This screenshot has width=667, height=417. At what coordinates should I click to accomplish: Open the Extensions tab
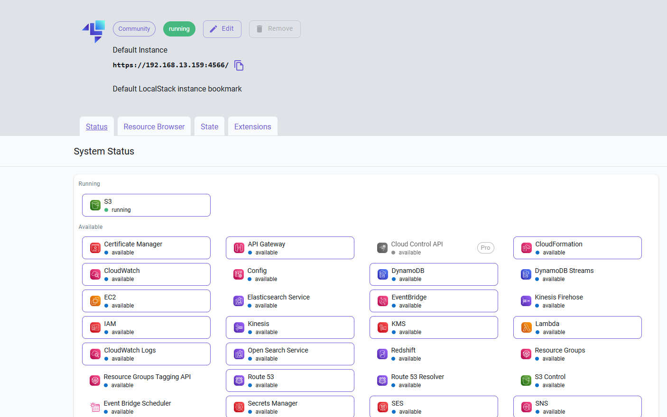(x=253, y=127)
